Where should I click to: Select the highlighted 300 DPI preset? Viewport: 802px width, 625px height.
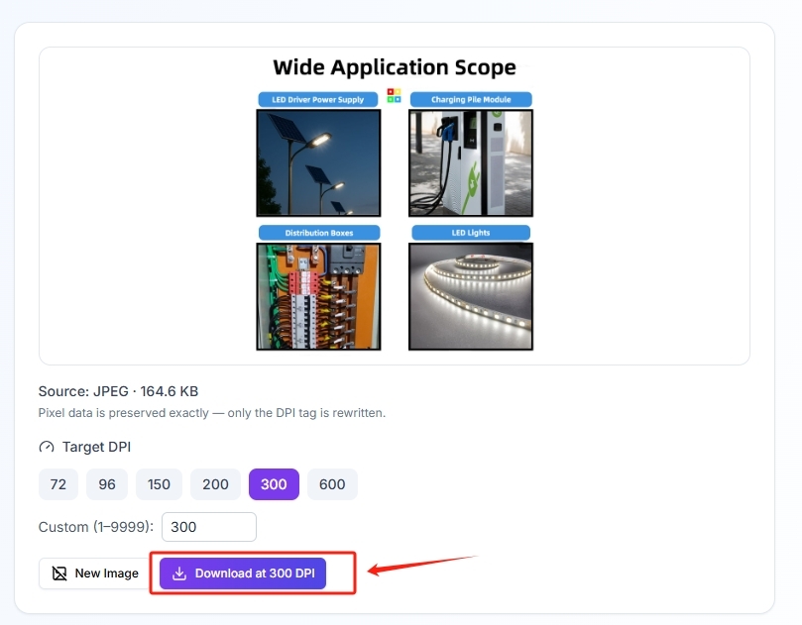click(x=275, y=484)
